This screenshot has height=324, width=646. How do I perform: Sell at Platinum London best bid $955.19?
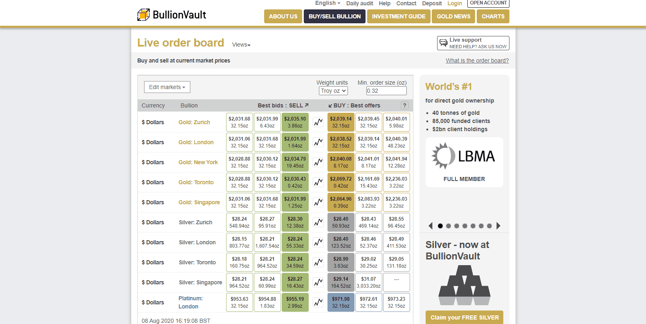[295, 302]
